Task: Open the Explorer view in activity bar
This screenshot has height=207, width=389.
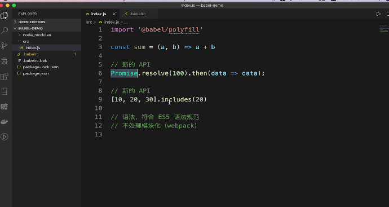Action: 4,15
